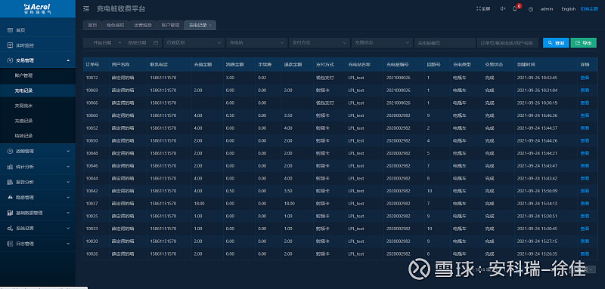The image size is (605, 289).
Task: Click the round clock icon beside admin
Action: click(x=531, y=9)
